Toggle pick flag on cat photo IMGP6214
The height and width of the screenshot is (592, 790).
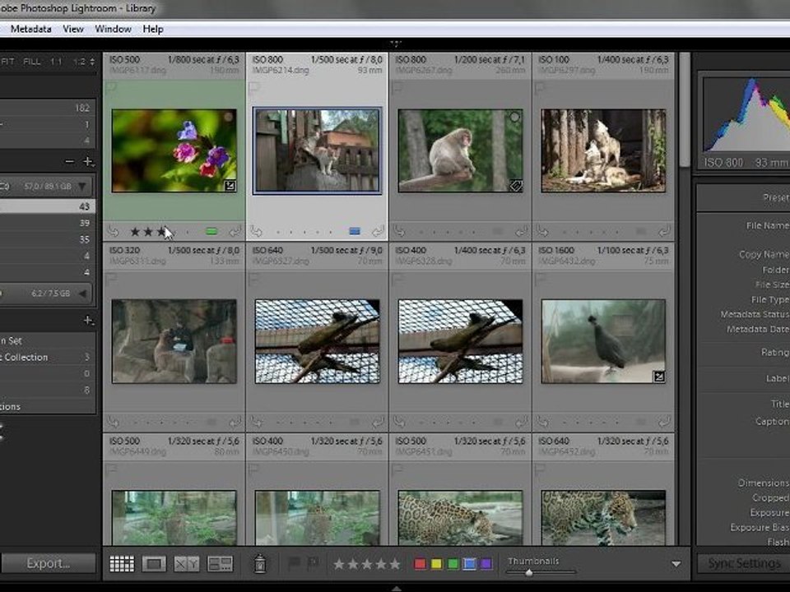click(x=253, y=86)
